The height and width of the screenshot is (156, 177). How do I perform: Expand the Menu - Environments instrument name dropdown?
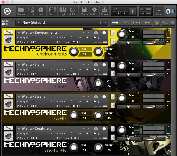click(19, 33)
